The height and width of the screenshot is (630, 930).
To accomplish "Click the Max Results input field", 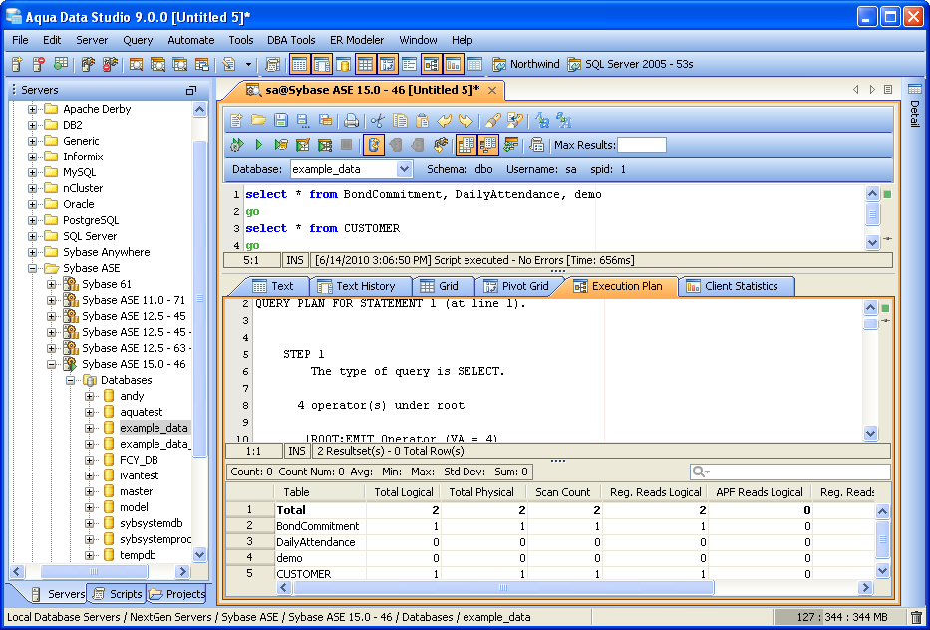I will (x=642, y=146).
